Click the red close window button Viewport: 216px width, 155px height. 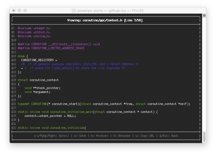coord(14,11)
